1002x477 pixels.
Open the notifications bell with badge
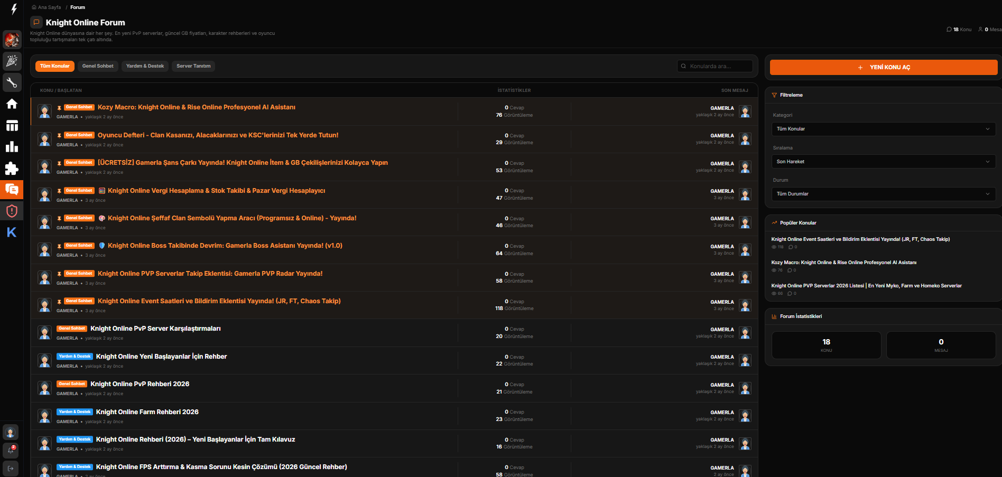pyautogui.click(x=11, y=451)
